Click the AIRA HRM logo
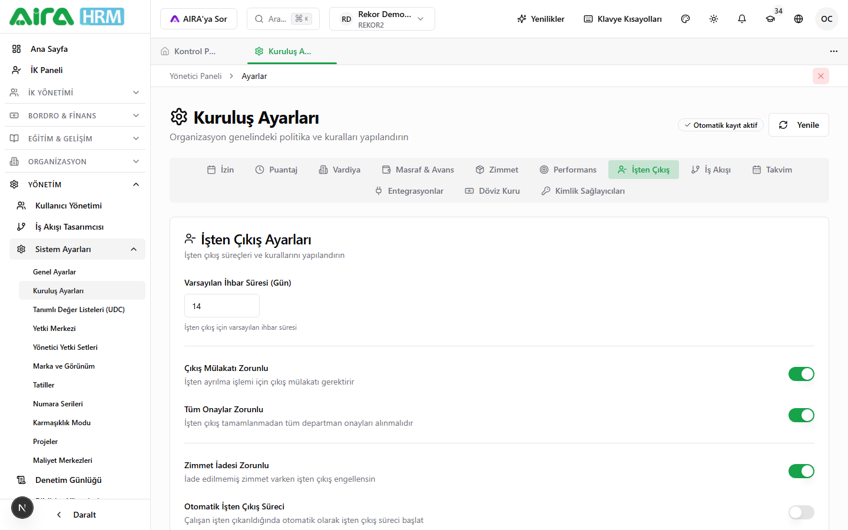848x530 pixels. (x=67, y=16)
